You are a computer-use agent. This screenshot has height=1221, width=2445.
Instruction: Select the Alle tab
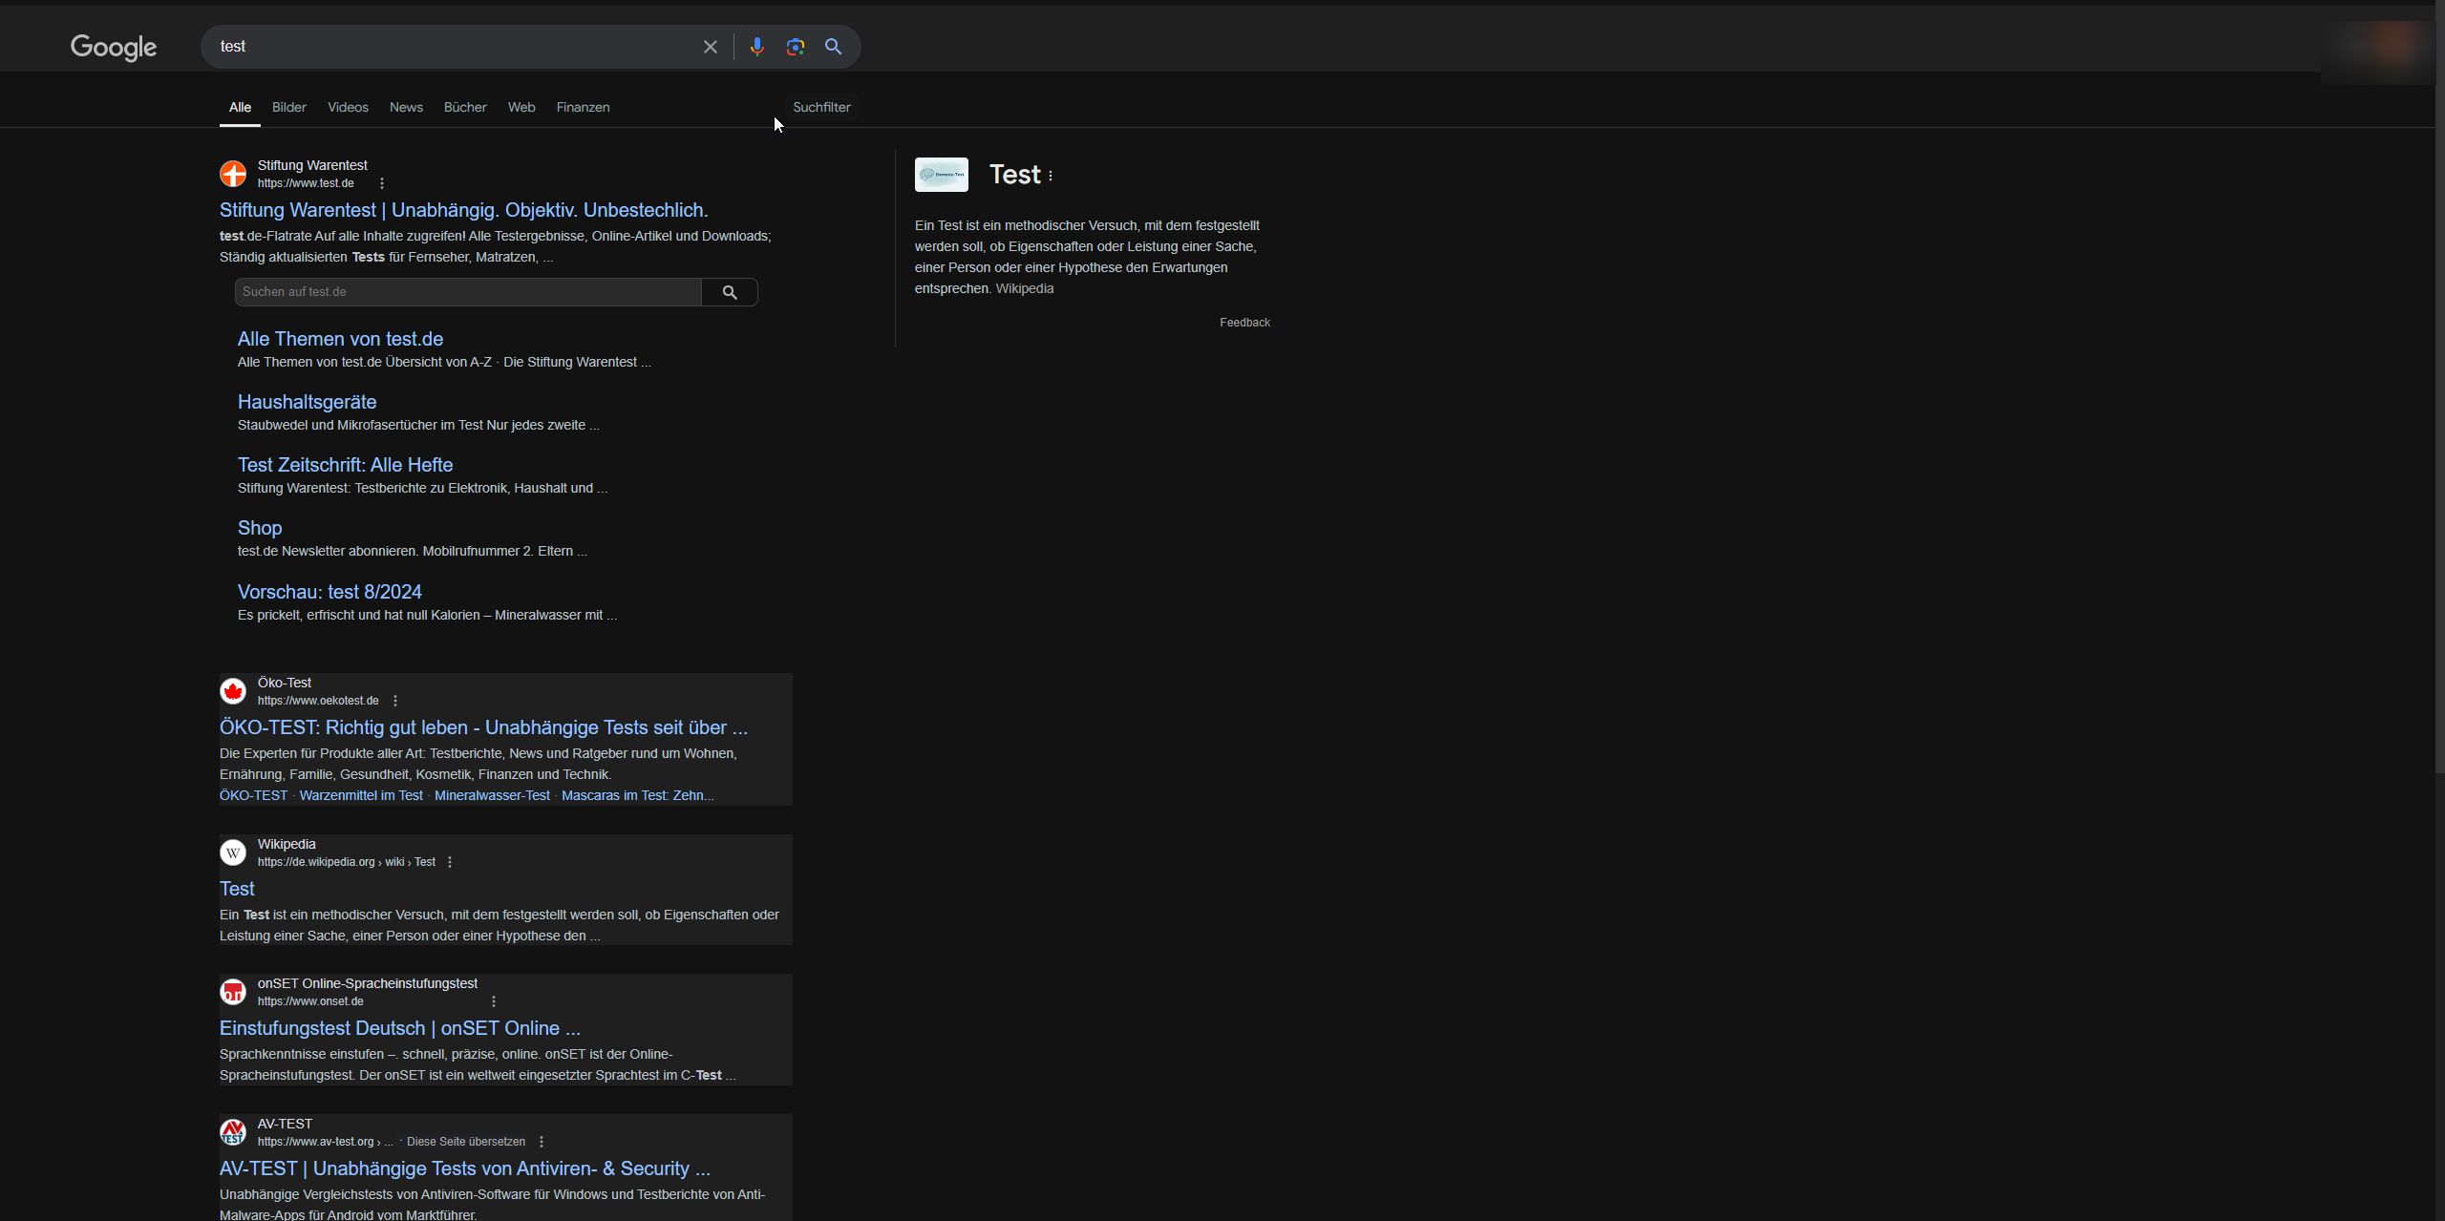[x=240, y=107]
